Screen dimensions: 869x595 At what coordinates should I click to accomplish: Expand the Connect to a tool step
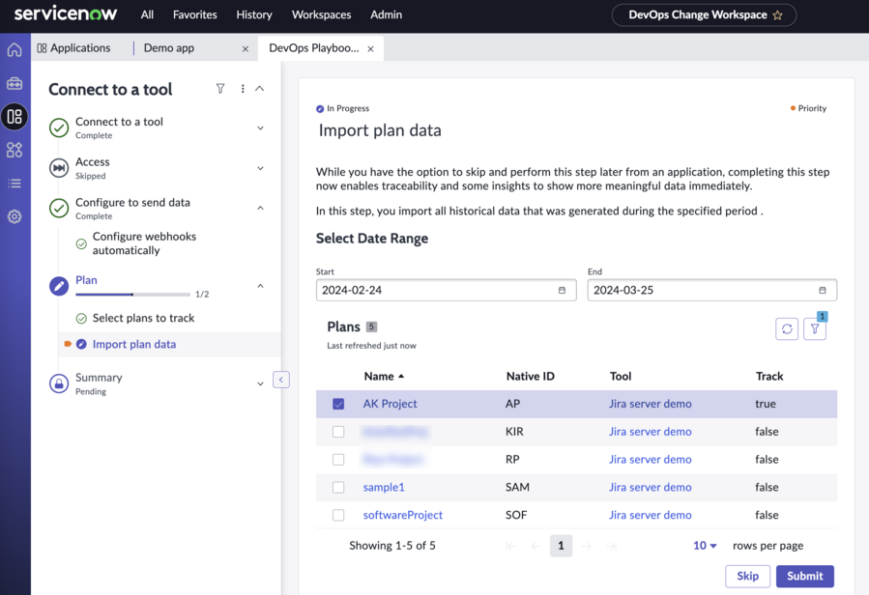pos(260,127)
